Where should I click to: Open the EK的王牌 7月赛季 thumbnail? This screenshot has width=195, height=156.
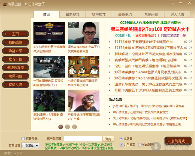click(49, 101)
